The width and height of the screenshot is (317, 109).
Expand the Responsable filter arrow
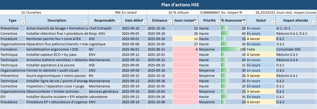(x=118, y=23)
